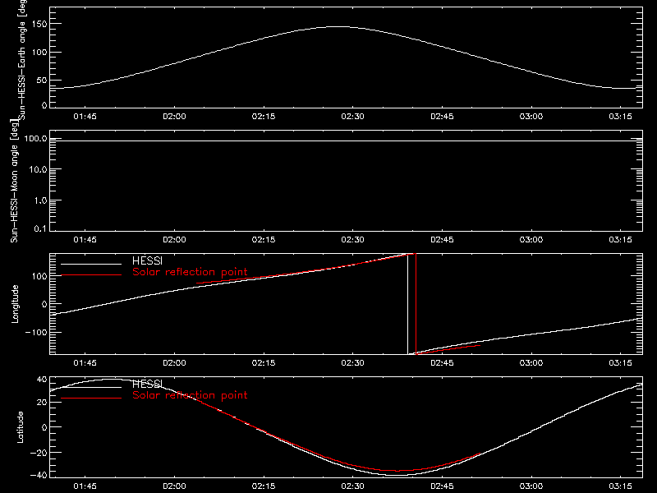Click 03:15 time label under Latitude plot
The width and height of the screenshot is (657, 493).
coord(620,486)
